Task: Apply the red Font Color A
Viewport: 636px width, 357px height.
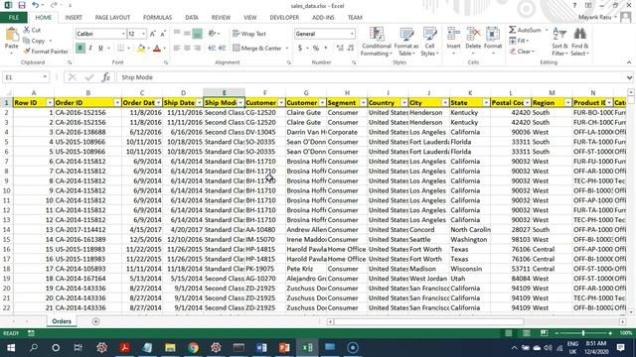Action: coord(157,49)
